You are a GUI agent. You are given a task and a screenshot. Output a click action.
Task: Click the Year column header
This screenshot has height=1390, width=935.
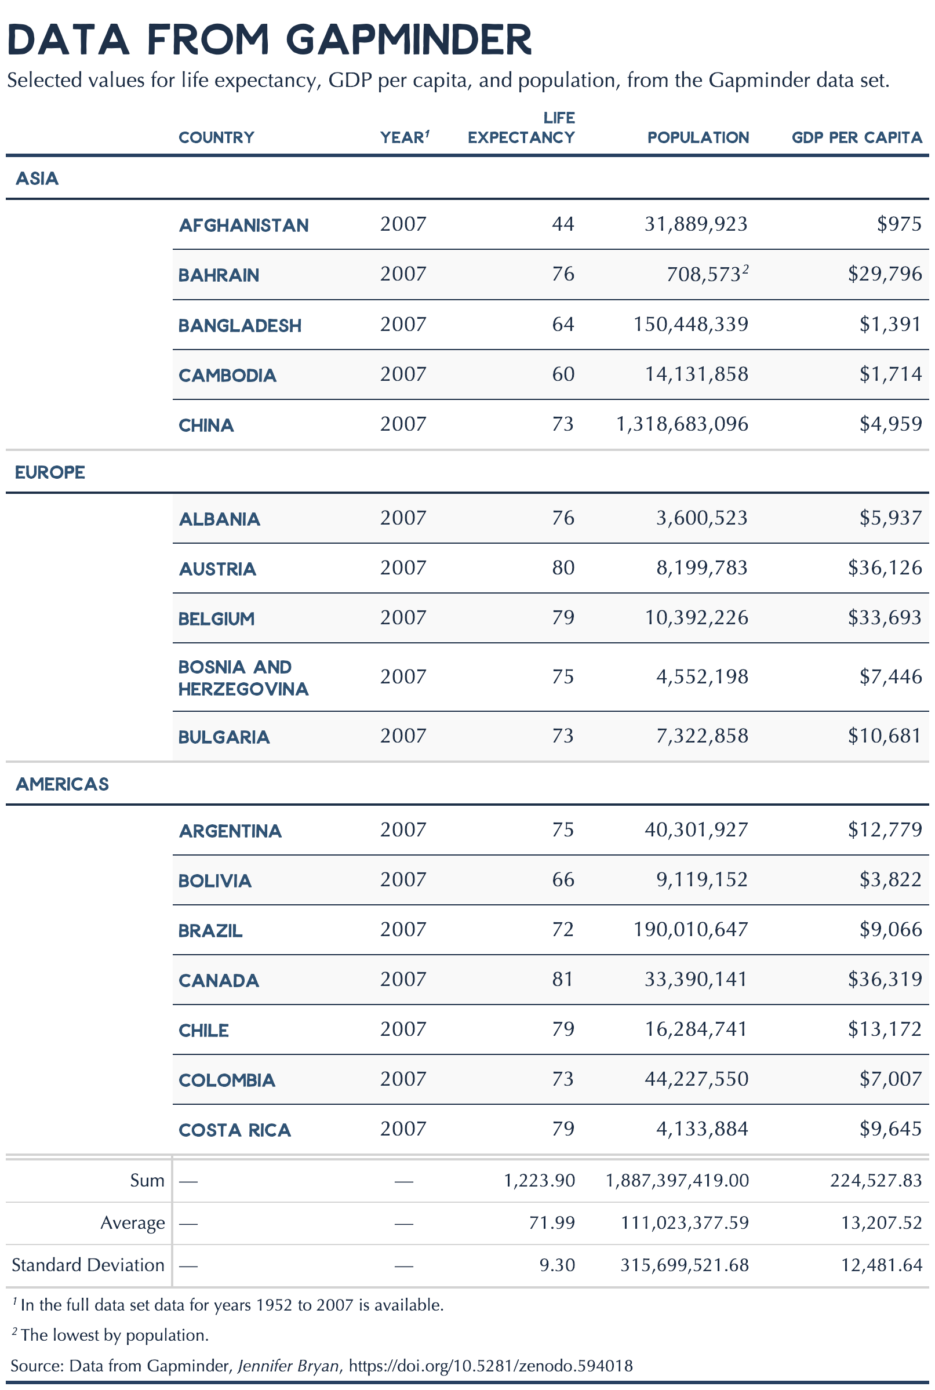pos(404,138)
